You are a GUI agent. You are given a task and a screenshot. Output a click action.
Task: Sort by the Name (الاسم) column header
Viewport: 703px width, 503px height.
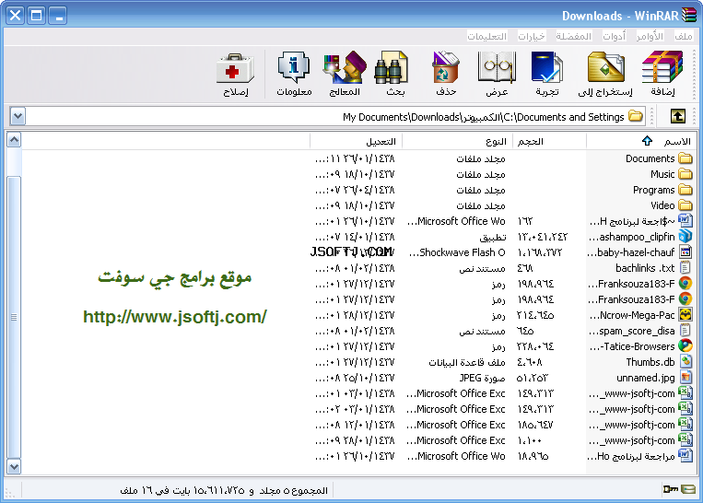point(642,141)
